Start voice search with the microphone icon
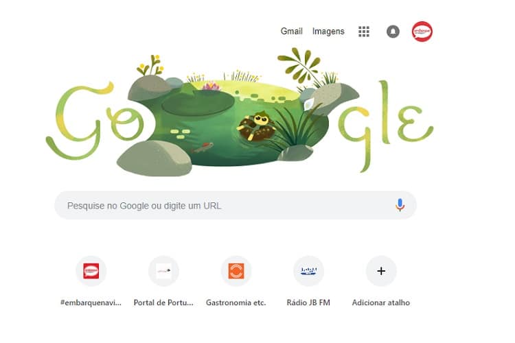Screen dimensions: 515x343 (400, 205)
